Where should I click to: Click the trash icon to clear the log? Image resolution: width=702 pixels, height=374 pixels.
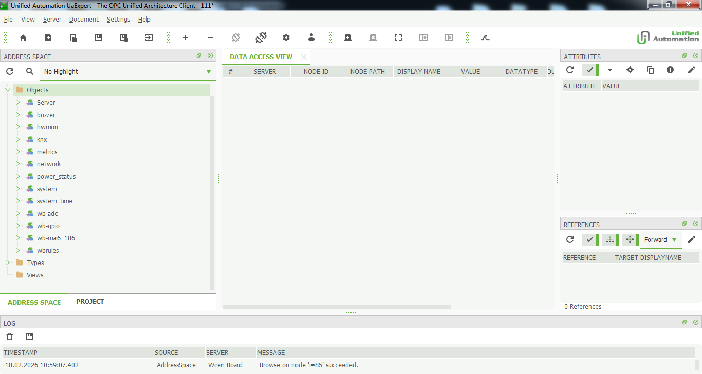click(x=10, y=336)
